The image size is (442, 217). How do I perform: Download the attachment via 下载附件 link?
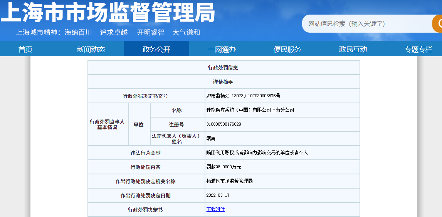(215, 209)
